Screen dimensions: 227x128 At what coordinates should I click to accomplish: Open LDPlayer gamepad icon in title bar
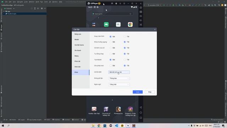(112, 3)
